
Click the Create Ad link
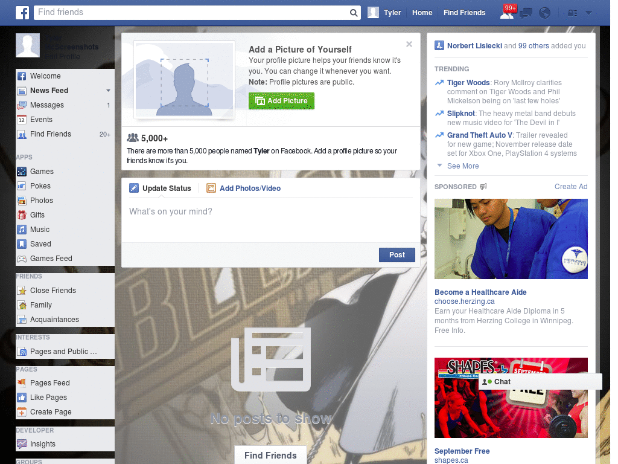[x=571, y=187]
